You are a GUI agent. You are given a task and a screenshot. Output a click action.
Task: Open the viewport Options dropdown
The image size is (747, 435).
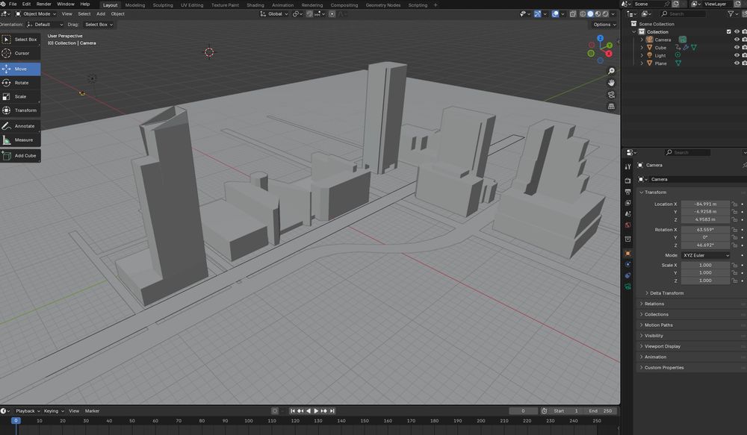[x=604, y=25]
